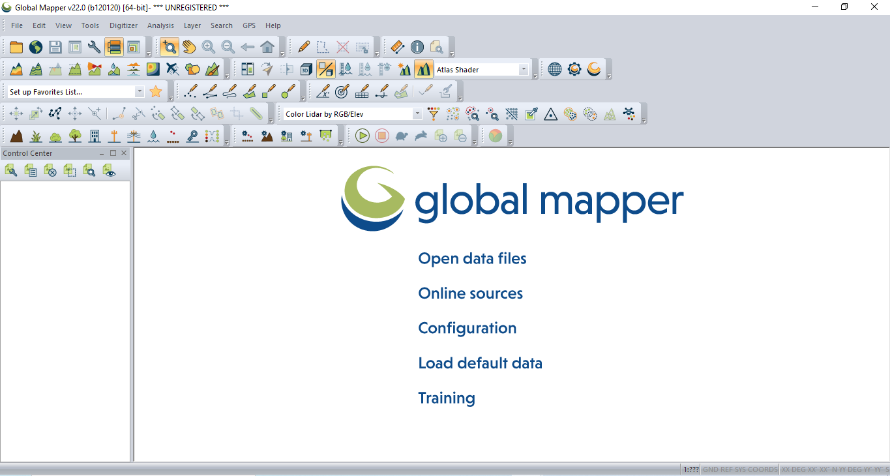
Task: Click the Zoom In magnifier icon
Action: [209, 47]
